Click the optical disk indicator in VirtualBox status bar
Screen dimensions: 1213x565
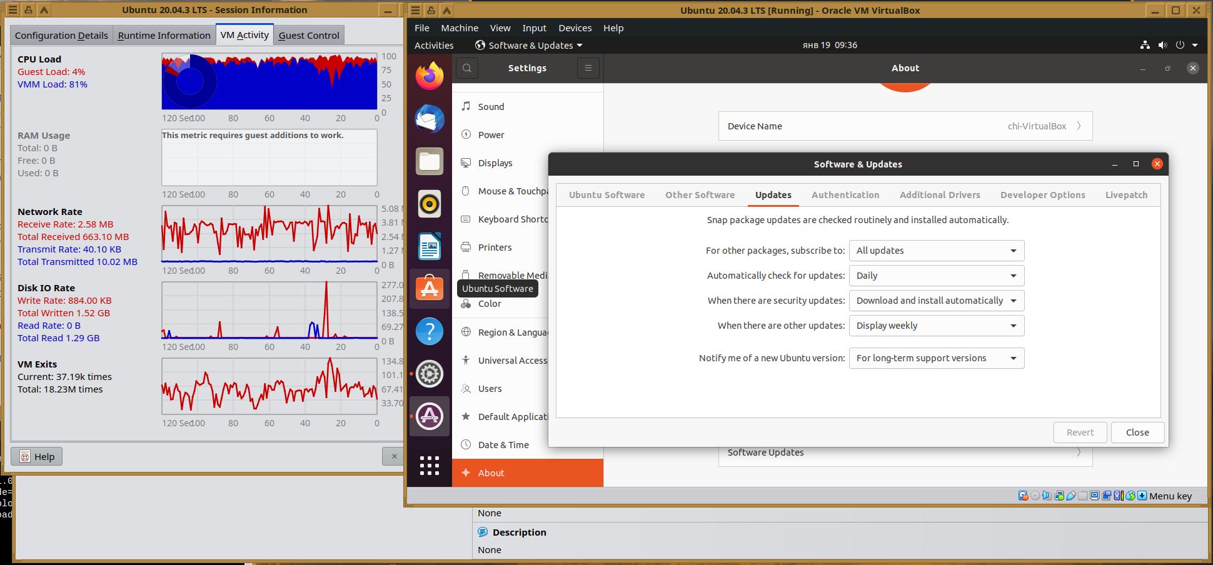click(1035, 496)
